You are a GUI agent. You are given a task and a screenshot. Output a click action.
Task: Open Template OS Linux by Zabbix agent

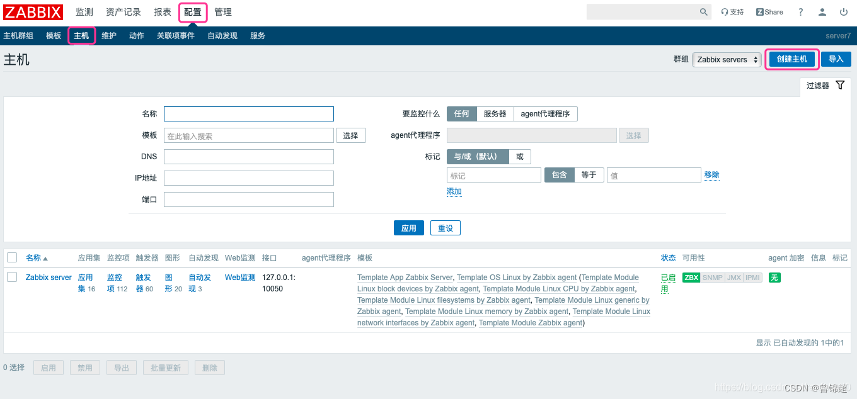click(x=517, y=278)
